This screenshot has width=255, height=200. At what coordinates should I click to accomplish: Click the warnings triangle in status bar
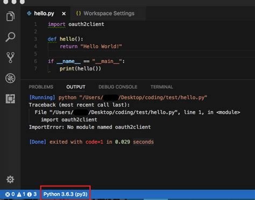(19, 194)
